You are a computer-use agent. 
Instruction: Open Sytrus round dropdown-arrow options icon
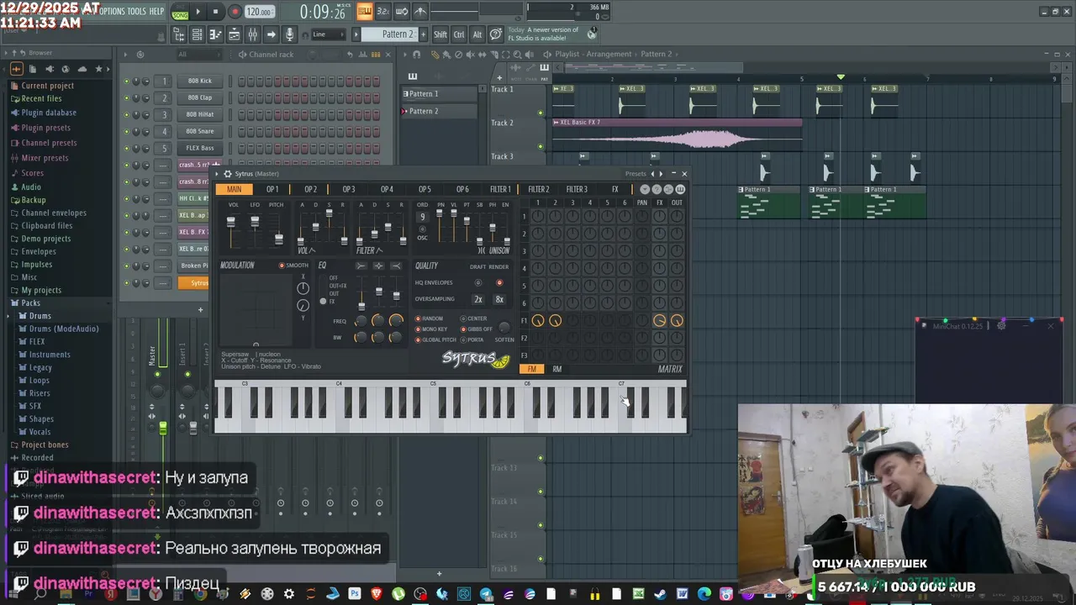[645, 190]
